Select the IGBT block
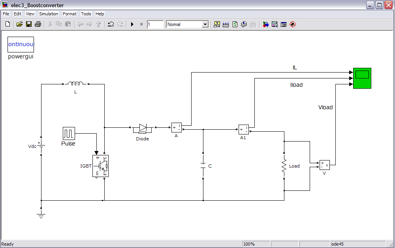 [x=100, y=166]
